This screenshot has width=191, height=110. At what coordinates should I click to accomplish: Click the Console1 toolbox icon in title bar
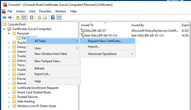(x=5, y=5)
